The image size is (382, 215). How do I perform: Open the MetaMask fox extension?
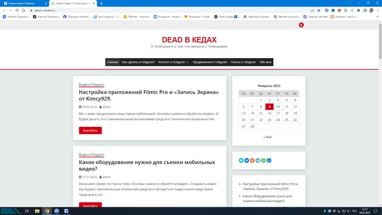339,10
